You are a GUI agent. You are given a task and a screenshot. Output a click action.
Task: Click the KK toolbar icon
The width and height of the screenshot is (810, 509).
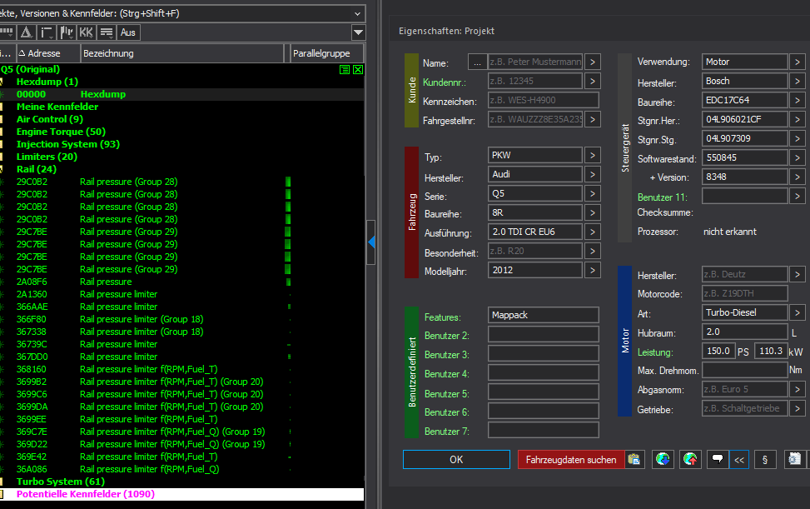pyautogui.click(x=86, y=32)
